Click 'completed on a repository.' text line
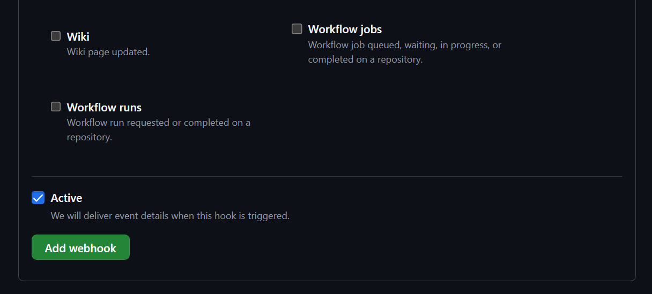Viewport: 652px width, 294px height. [365, 59]
